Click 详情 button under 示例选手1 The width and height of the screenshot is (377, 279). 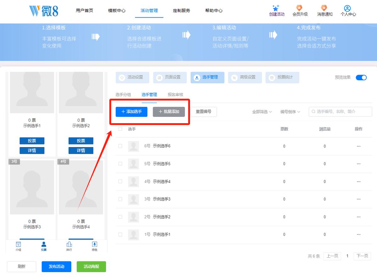pyautogui.click(x=32, y=150)
